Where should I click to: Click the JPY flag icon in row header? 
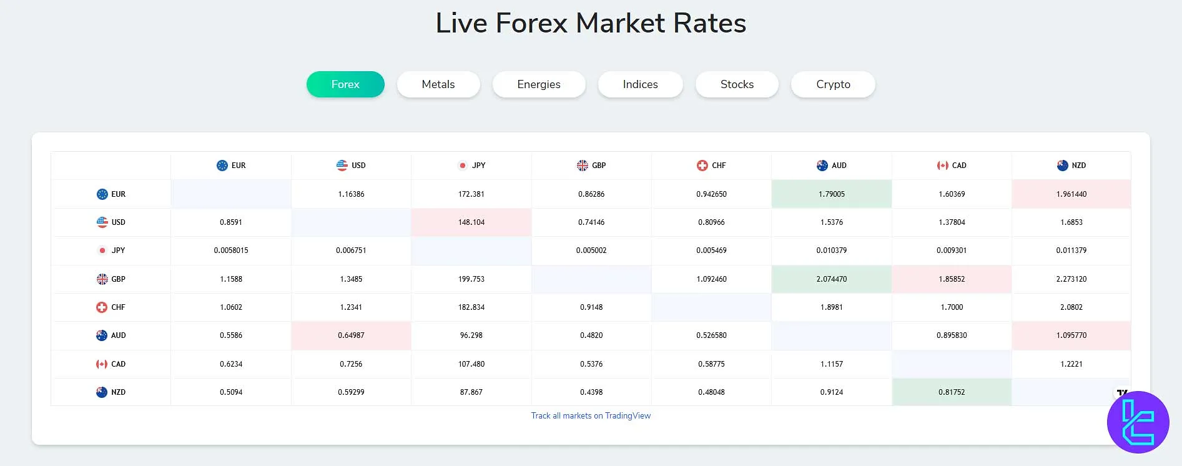[x=102, y=250]
